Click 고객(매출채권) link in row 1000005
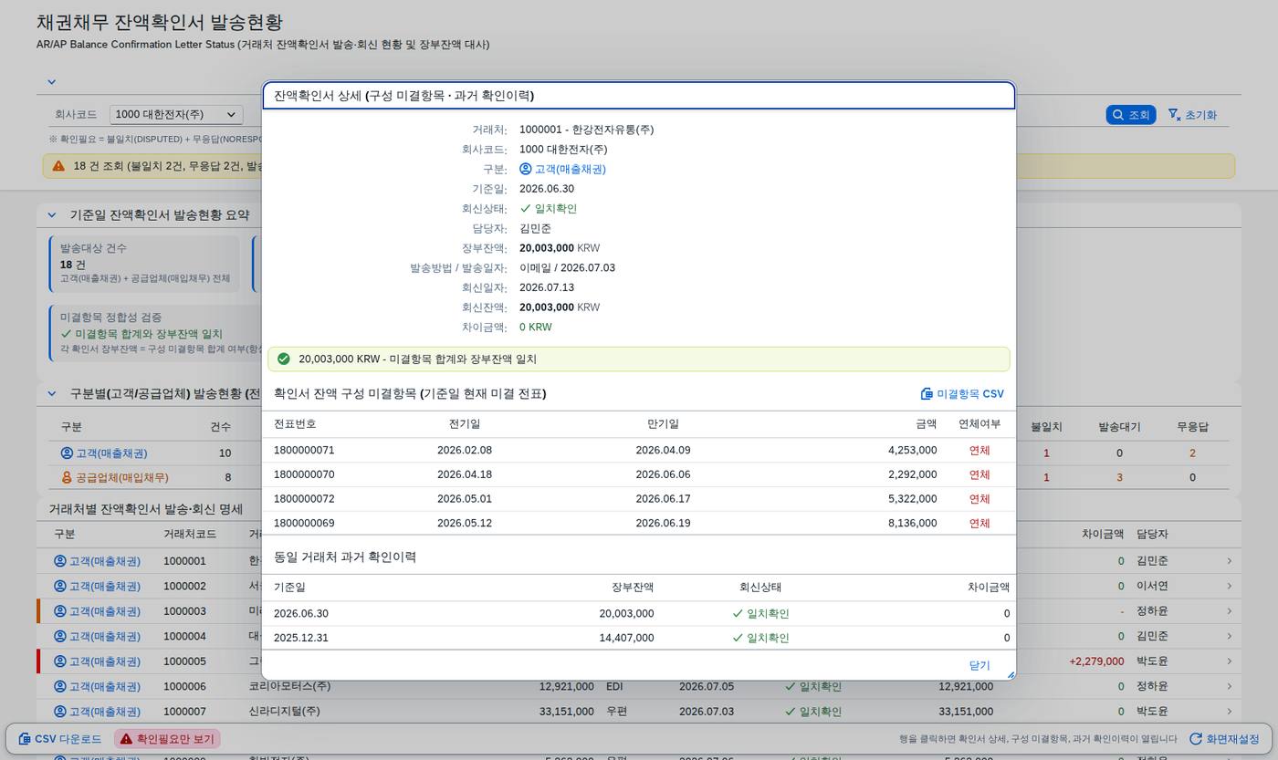This screenshot has width=1278, height=760. (x=97, y=661)
